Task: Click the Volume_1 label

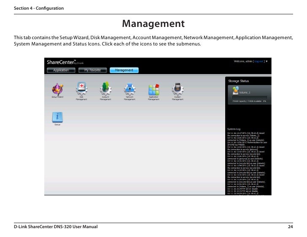Action: [x=245, y=93]
